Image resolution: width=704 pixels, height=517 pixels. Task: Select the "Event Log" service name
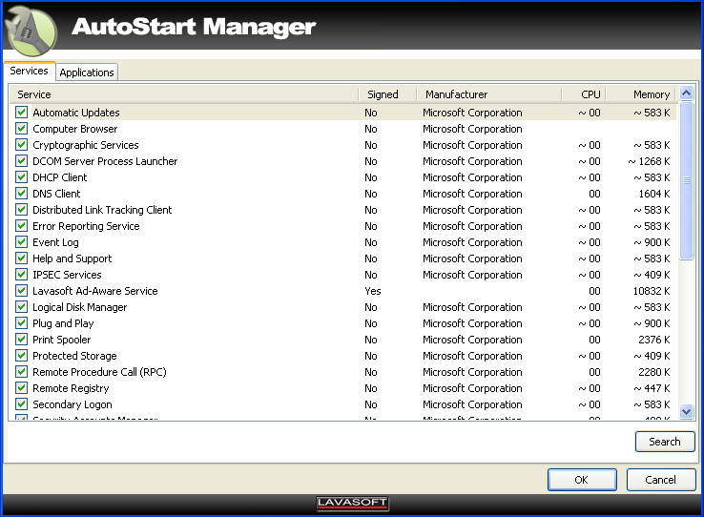pyautogui.click(x=55, y=242)
